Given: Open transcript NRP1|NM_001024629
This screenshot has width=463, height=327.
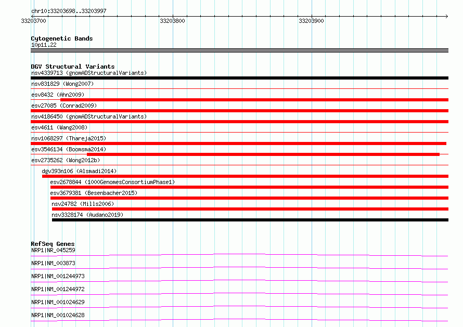Looking at the screenshot, I should (58, 302).
